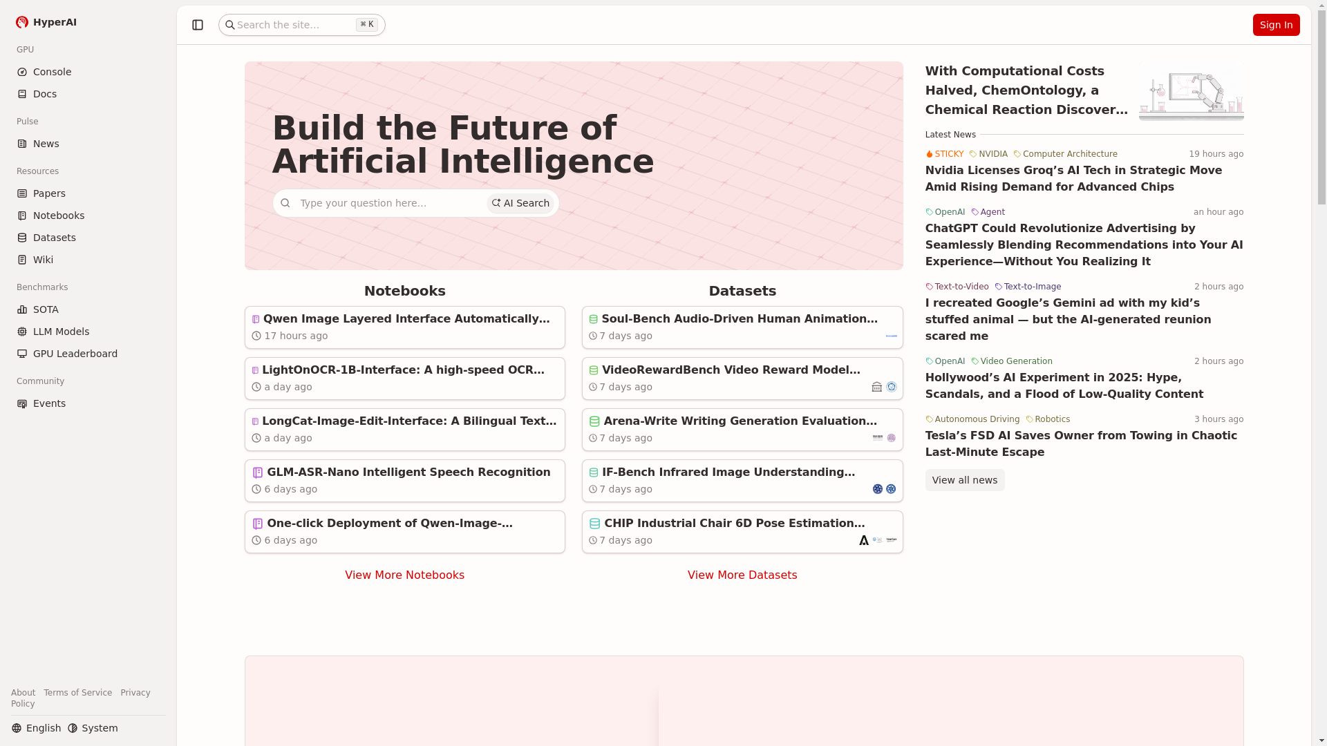
Task: Click the Autonomous Driving tag
Action: coord(972,419)
